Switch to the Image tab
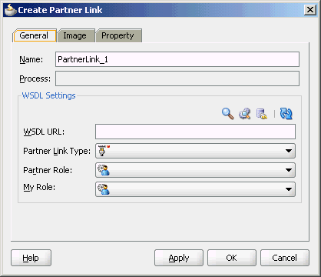Viewport: 321px width, 277px height. point(76,35)
